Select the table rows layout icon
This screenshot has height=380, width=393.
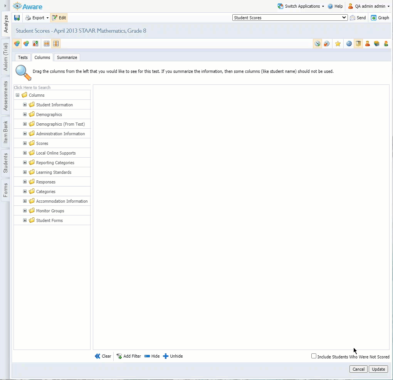pos(47,44)
